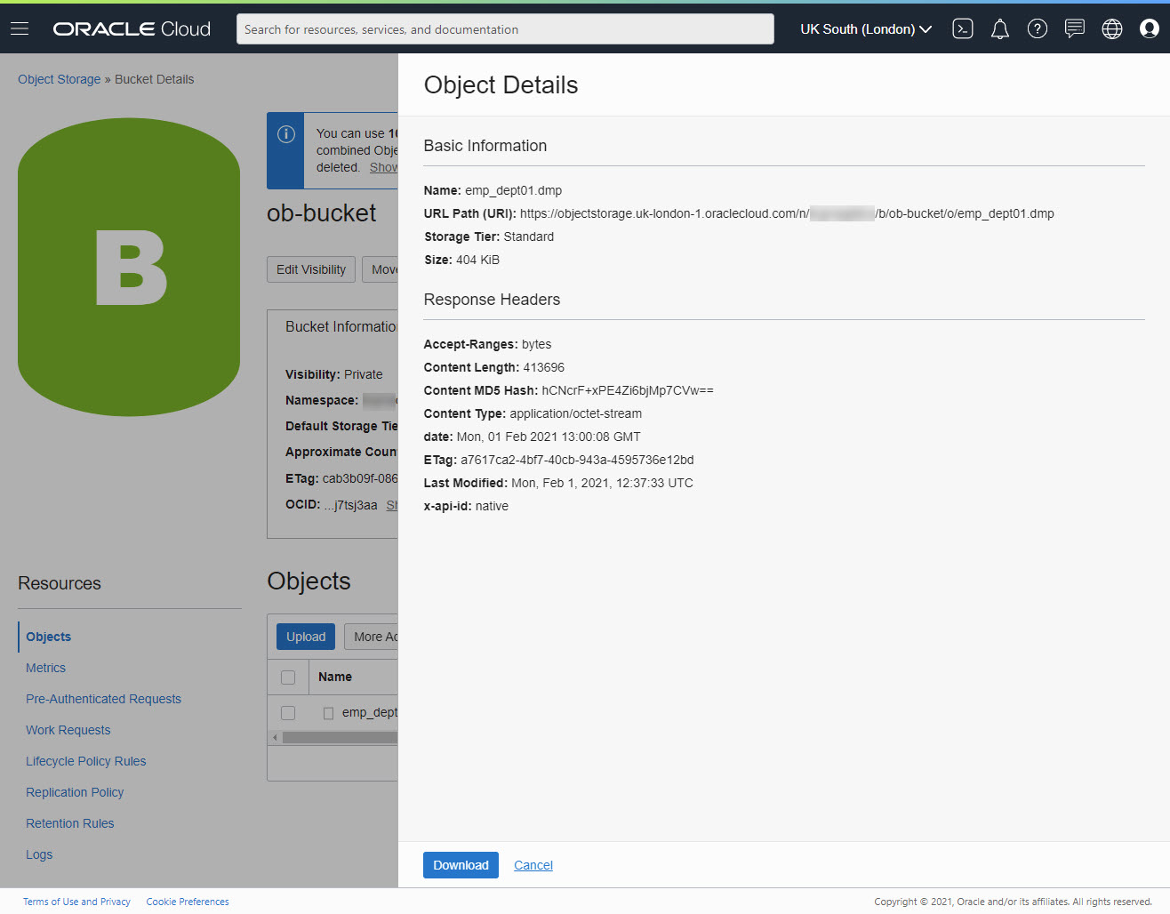Click the Accept-Ranges value bytes
1170x914 pixels.
click(536, 344)
